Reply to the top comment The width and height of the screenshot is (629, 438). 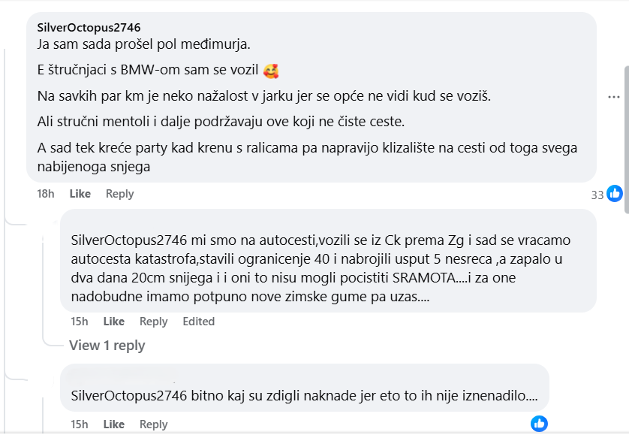[x=119, y=193]
